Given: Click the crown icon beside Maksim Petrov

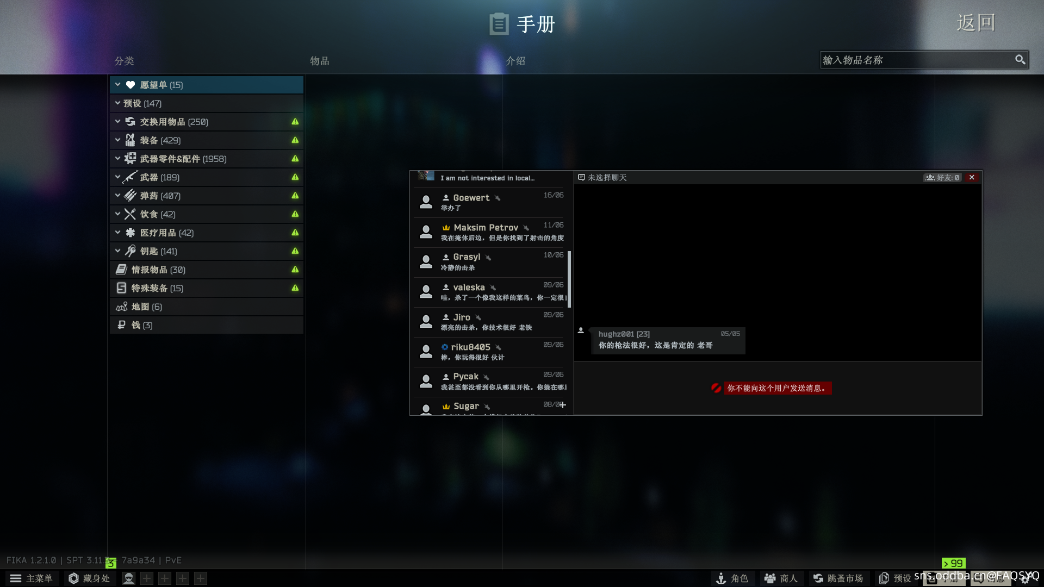Looking at the screenshot, I should coord(446,228).
